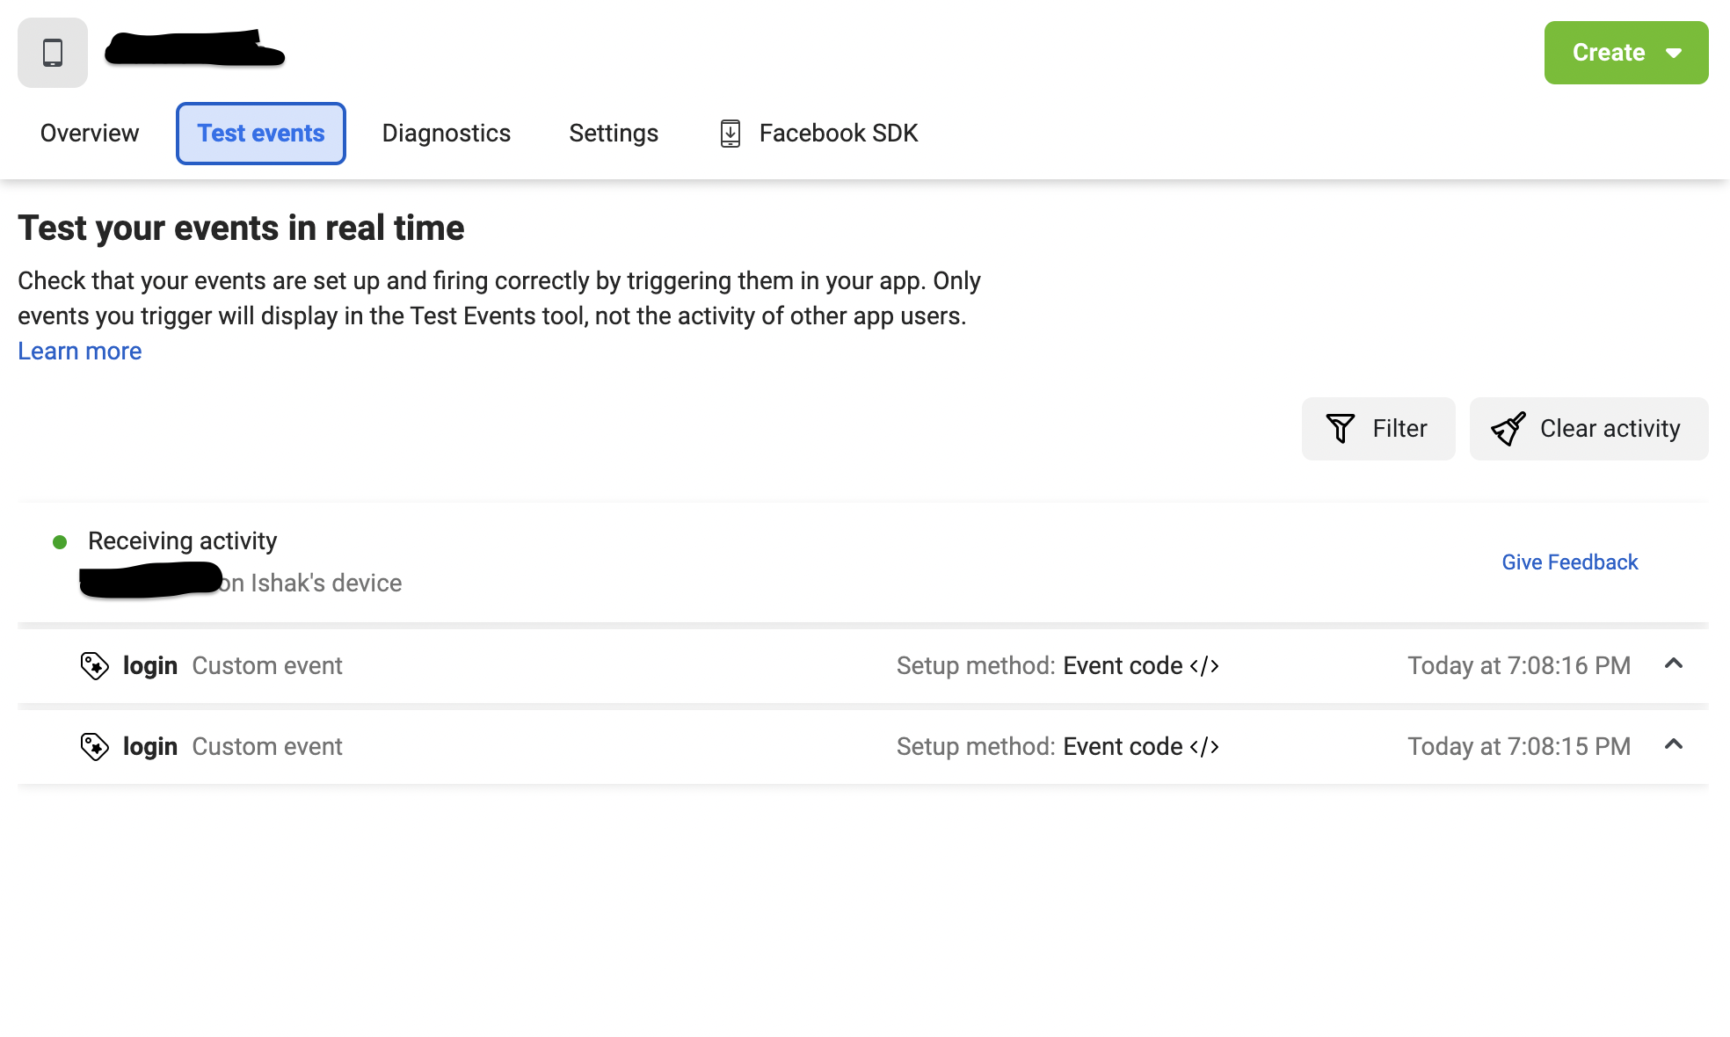
Task: Click the tag icon next to the first login event
Action: (x=93, y=665)
